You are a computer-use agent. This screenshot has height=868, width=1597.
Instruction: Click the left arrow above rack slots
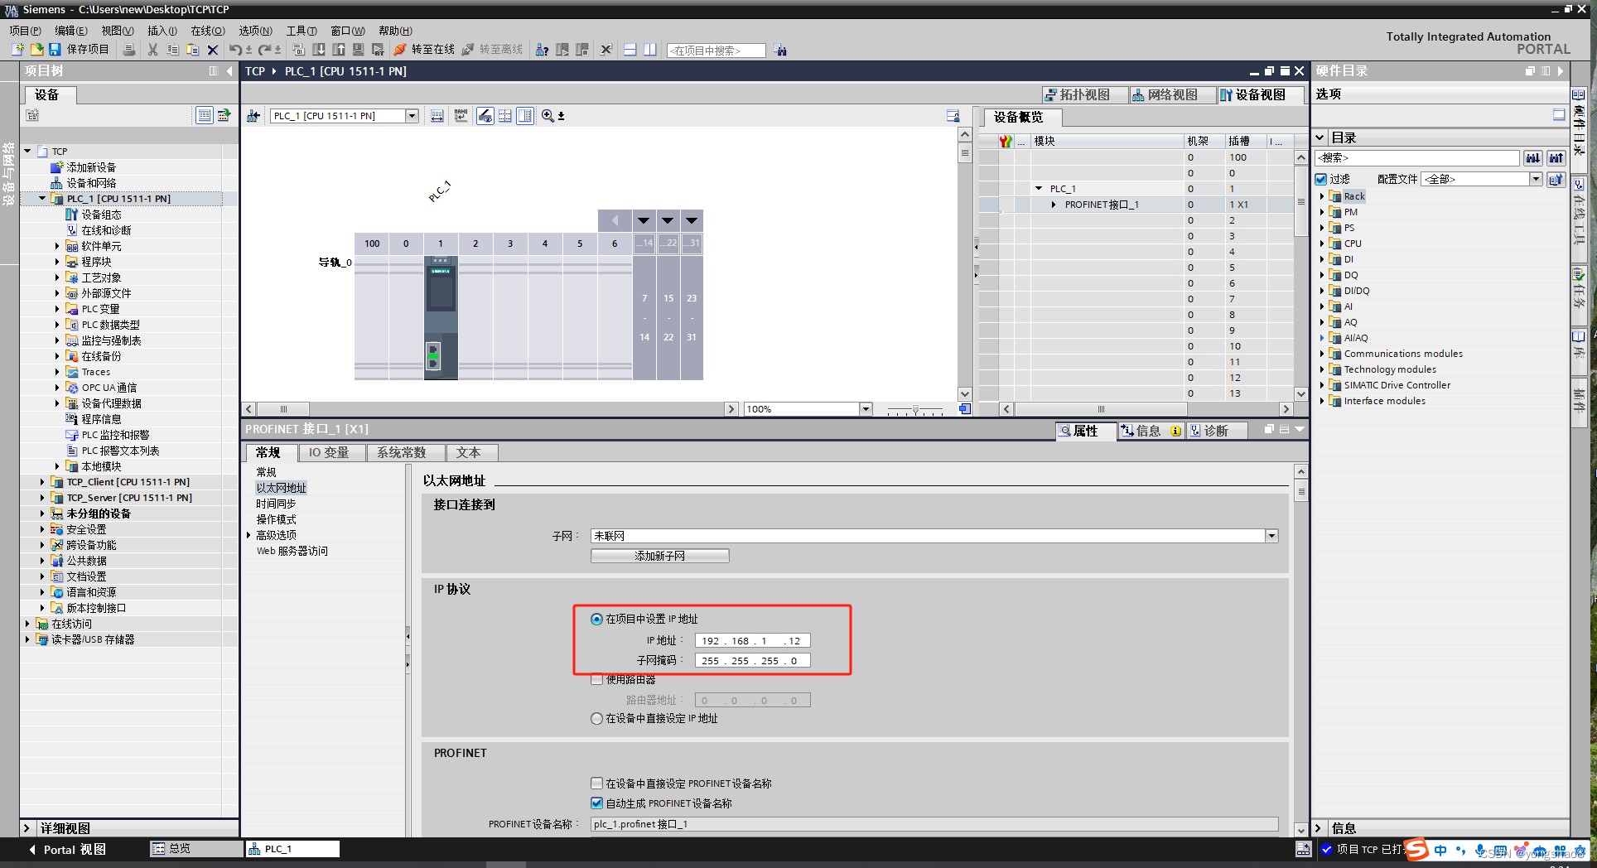[x=615, y=220]
